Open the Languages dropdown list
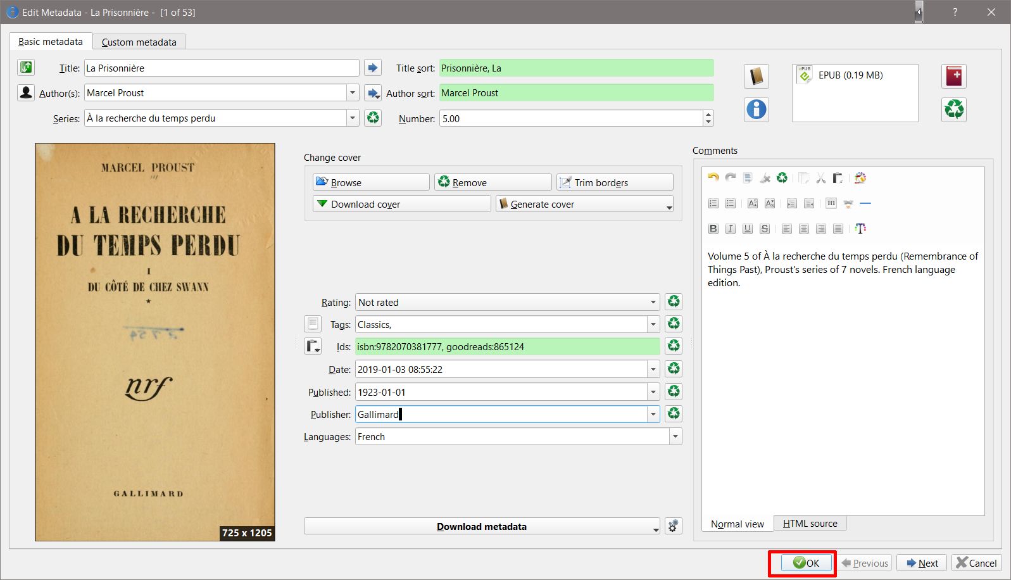Screen dimensions: 1011x580 point(675,437)
